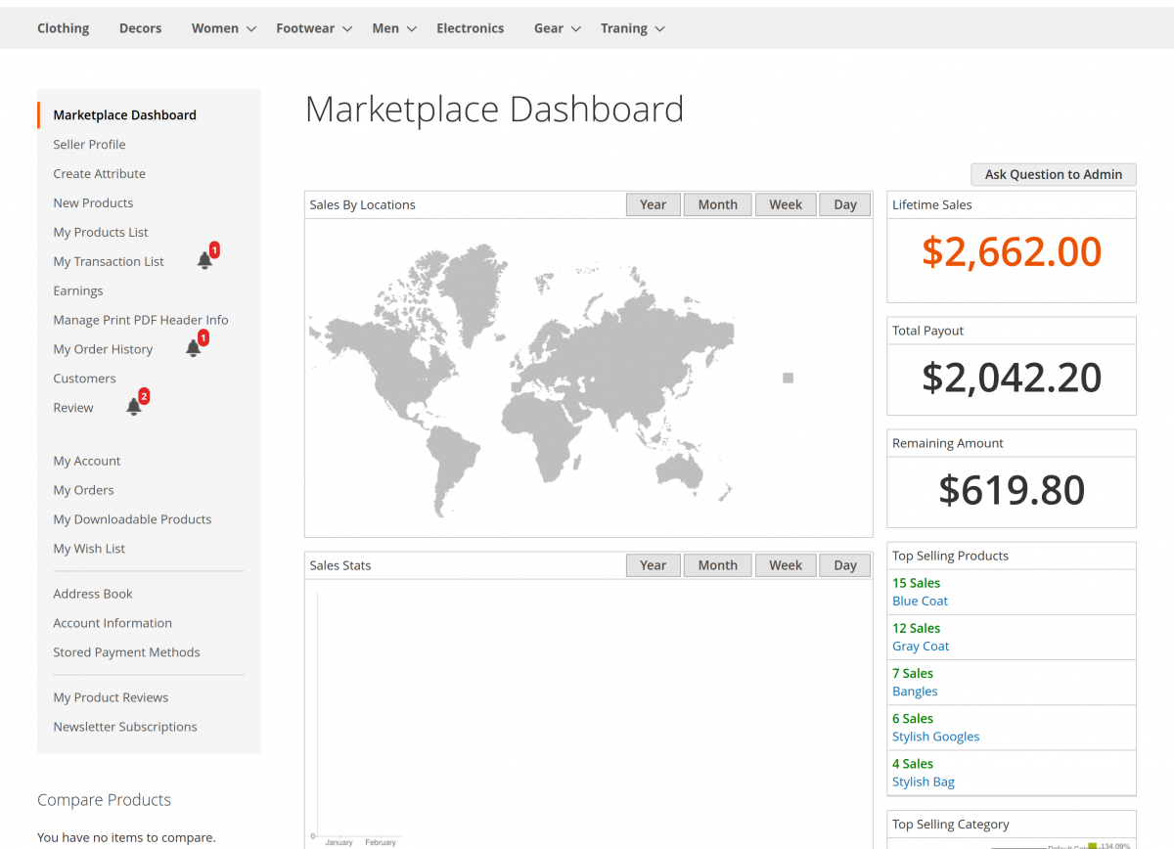Open the Review link in sidebar
Image resolution: width=1174 pixels, height=849 pixels.
(73, 408)
